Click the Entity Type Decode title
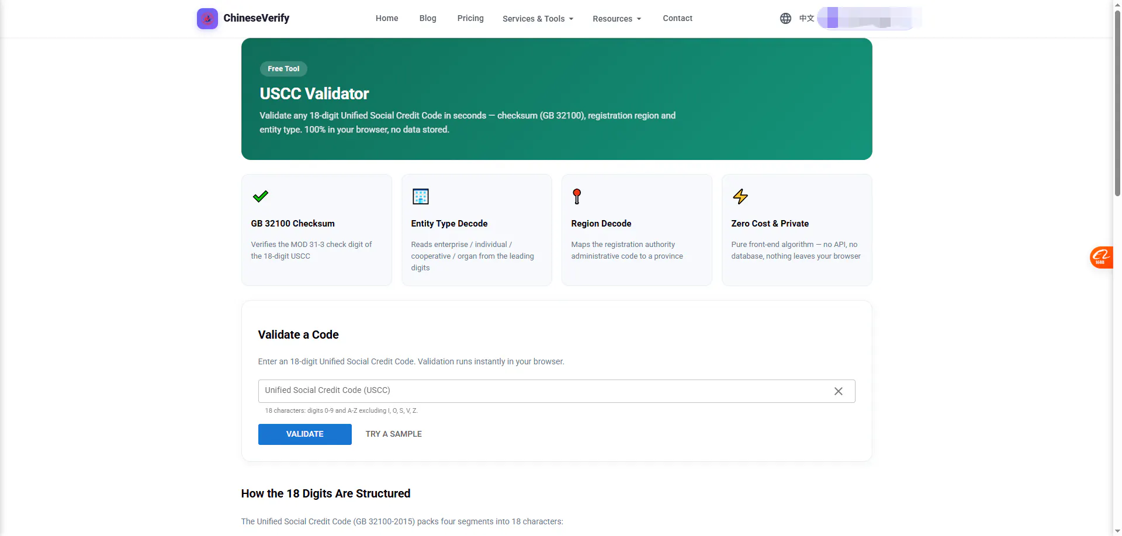 point(449,224)
